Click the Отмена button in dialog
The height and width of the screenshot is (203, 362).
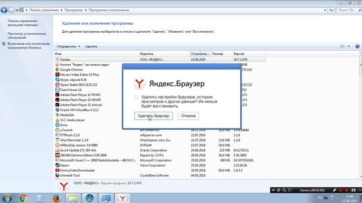188,116
